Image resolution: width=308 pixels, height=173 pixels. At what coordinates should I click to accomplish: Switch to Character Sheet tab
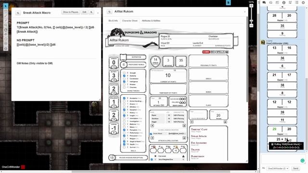pyautogui.click(x=129, y=21)
